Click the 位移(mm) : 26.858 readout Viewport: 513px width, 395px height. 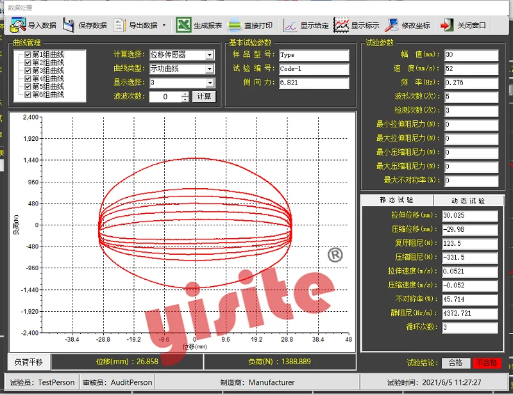[127, 362]
